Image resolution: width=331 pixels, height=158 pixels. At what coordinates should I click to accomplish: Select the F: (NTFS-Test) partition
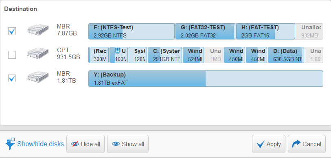132,31
